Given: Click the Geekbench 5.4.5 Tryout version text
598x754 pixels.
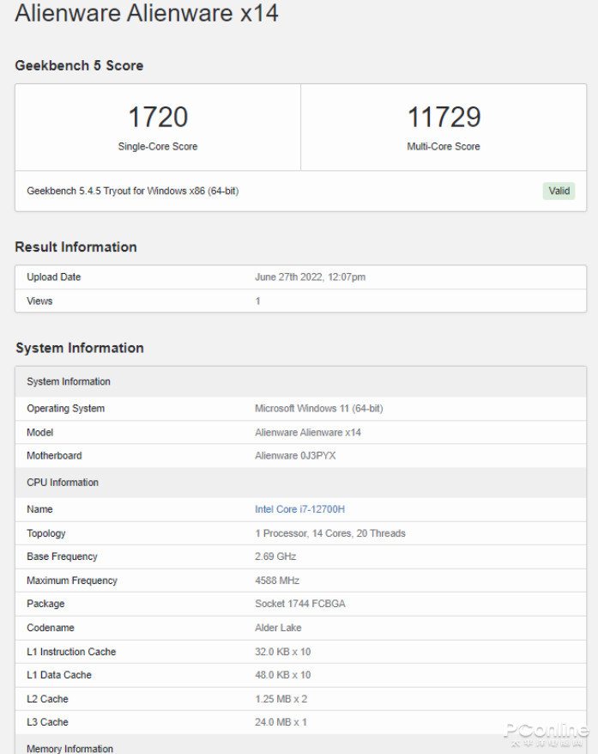Looking at the screenshot, I should point(132,191).
